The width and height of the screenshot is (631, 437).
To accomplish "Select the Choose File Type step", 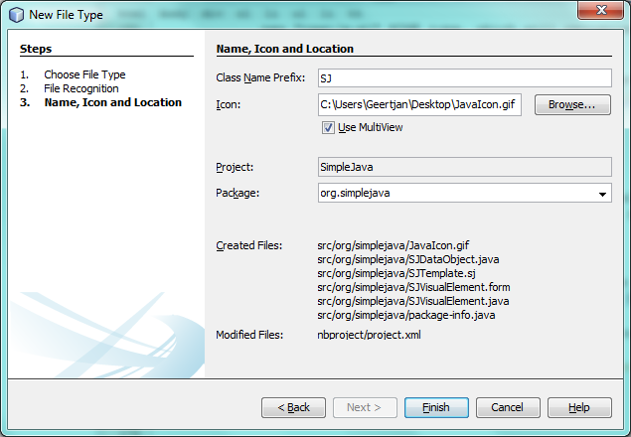I will pyautogui.click(x=84, y=74).
